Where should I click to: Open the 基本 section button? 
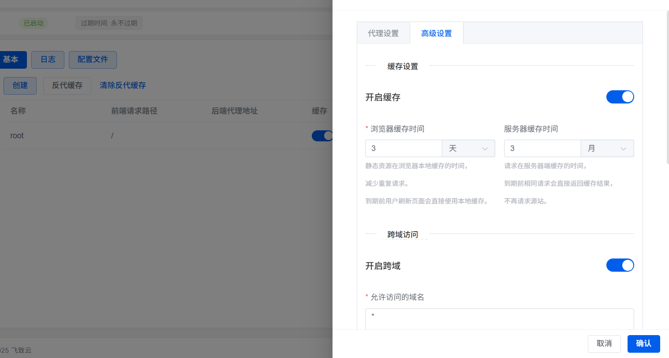pyautogui.click(x=11, y=59)
